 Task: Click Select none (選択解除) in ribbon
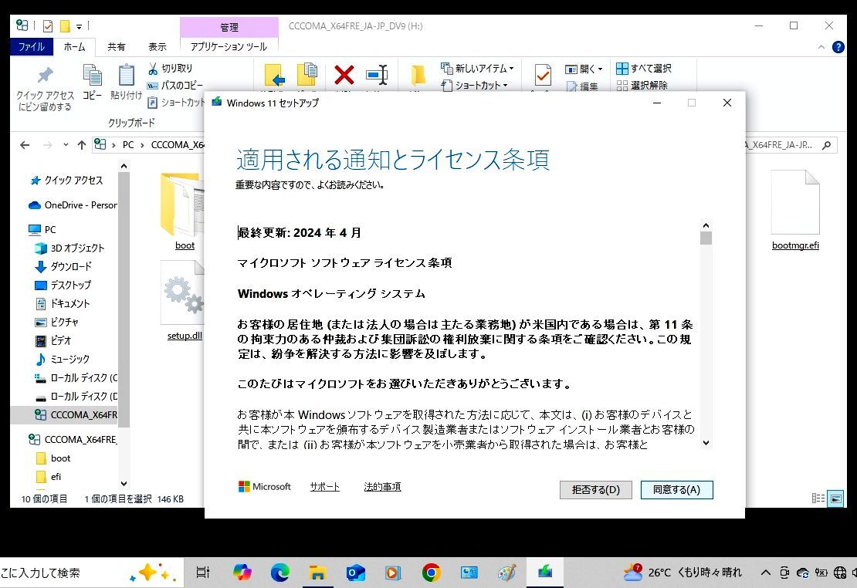[642, 85]
